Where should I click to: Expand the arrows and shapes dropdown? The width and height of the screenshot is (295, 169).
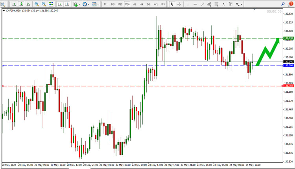(x=239, y=4)
